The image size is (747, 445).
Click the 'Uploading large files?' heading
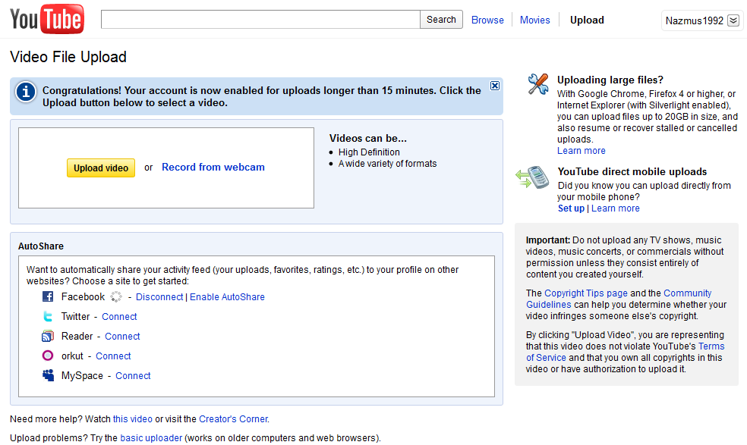click(x=610, y=80)
